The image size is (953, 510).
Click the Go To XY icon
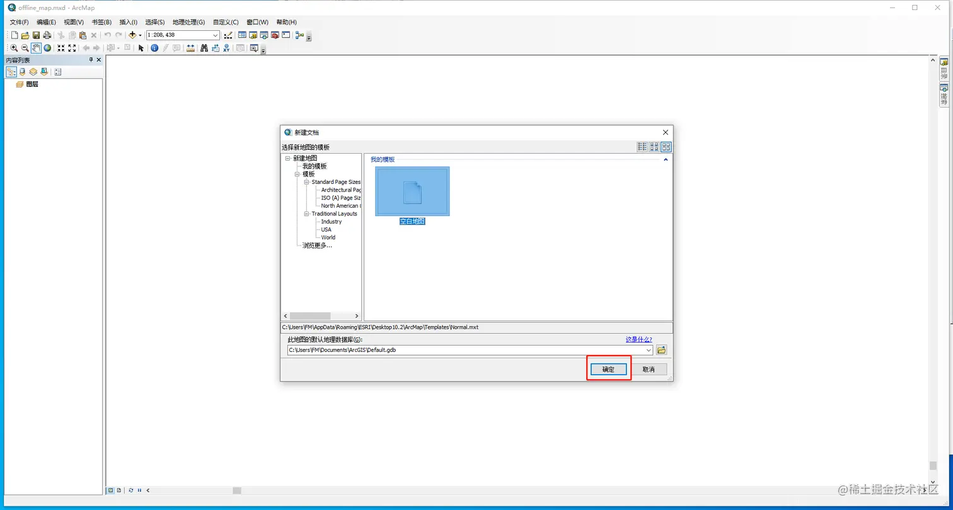point(226,48)
